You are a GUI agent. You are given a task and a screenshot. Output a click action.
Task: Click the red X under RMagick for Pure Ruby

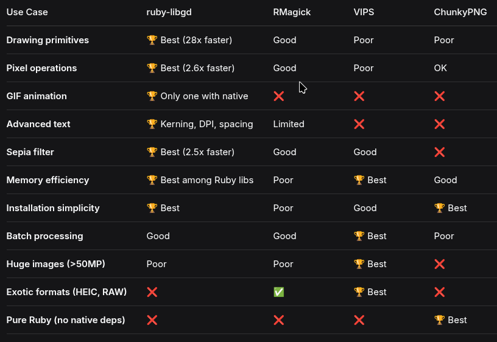pyautogui.click(x=278, y=320)
